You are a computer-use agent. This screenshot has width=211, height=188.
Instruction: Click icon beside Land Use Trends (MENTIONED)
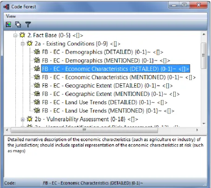point(37,111)
